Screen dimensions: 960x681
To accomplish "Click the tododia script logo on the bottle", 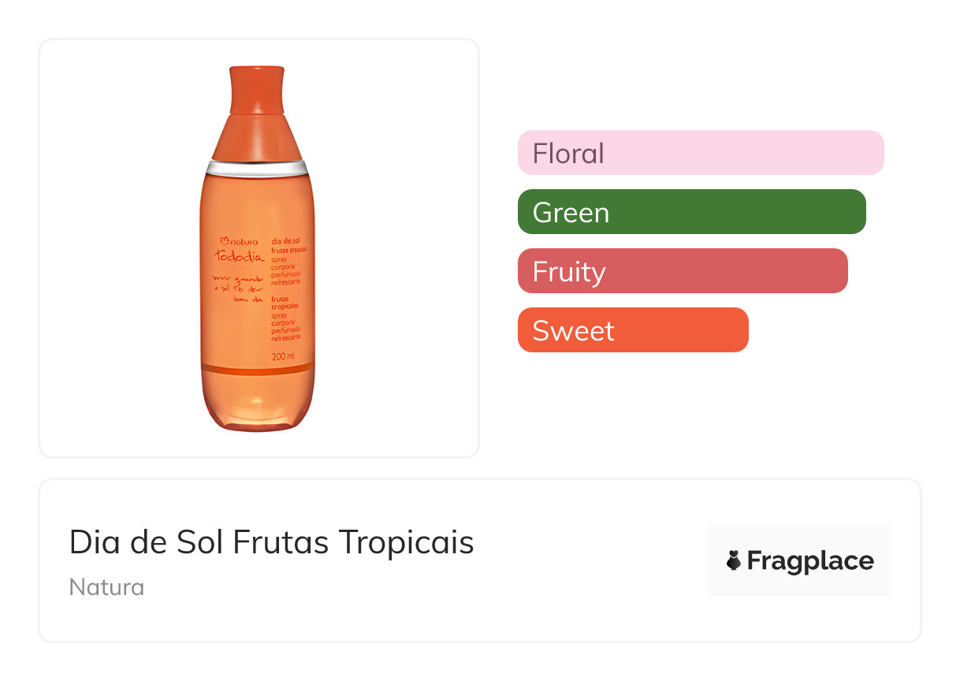I will 240,254.
